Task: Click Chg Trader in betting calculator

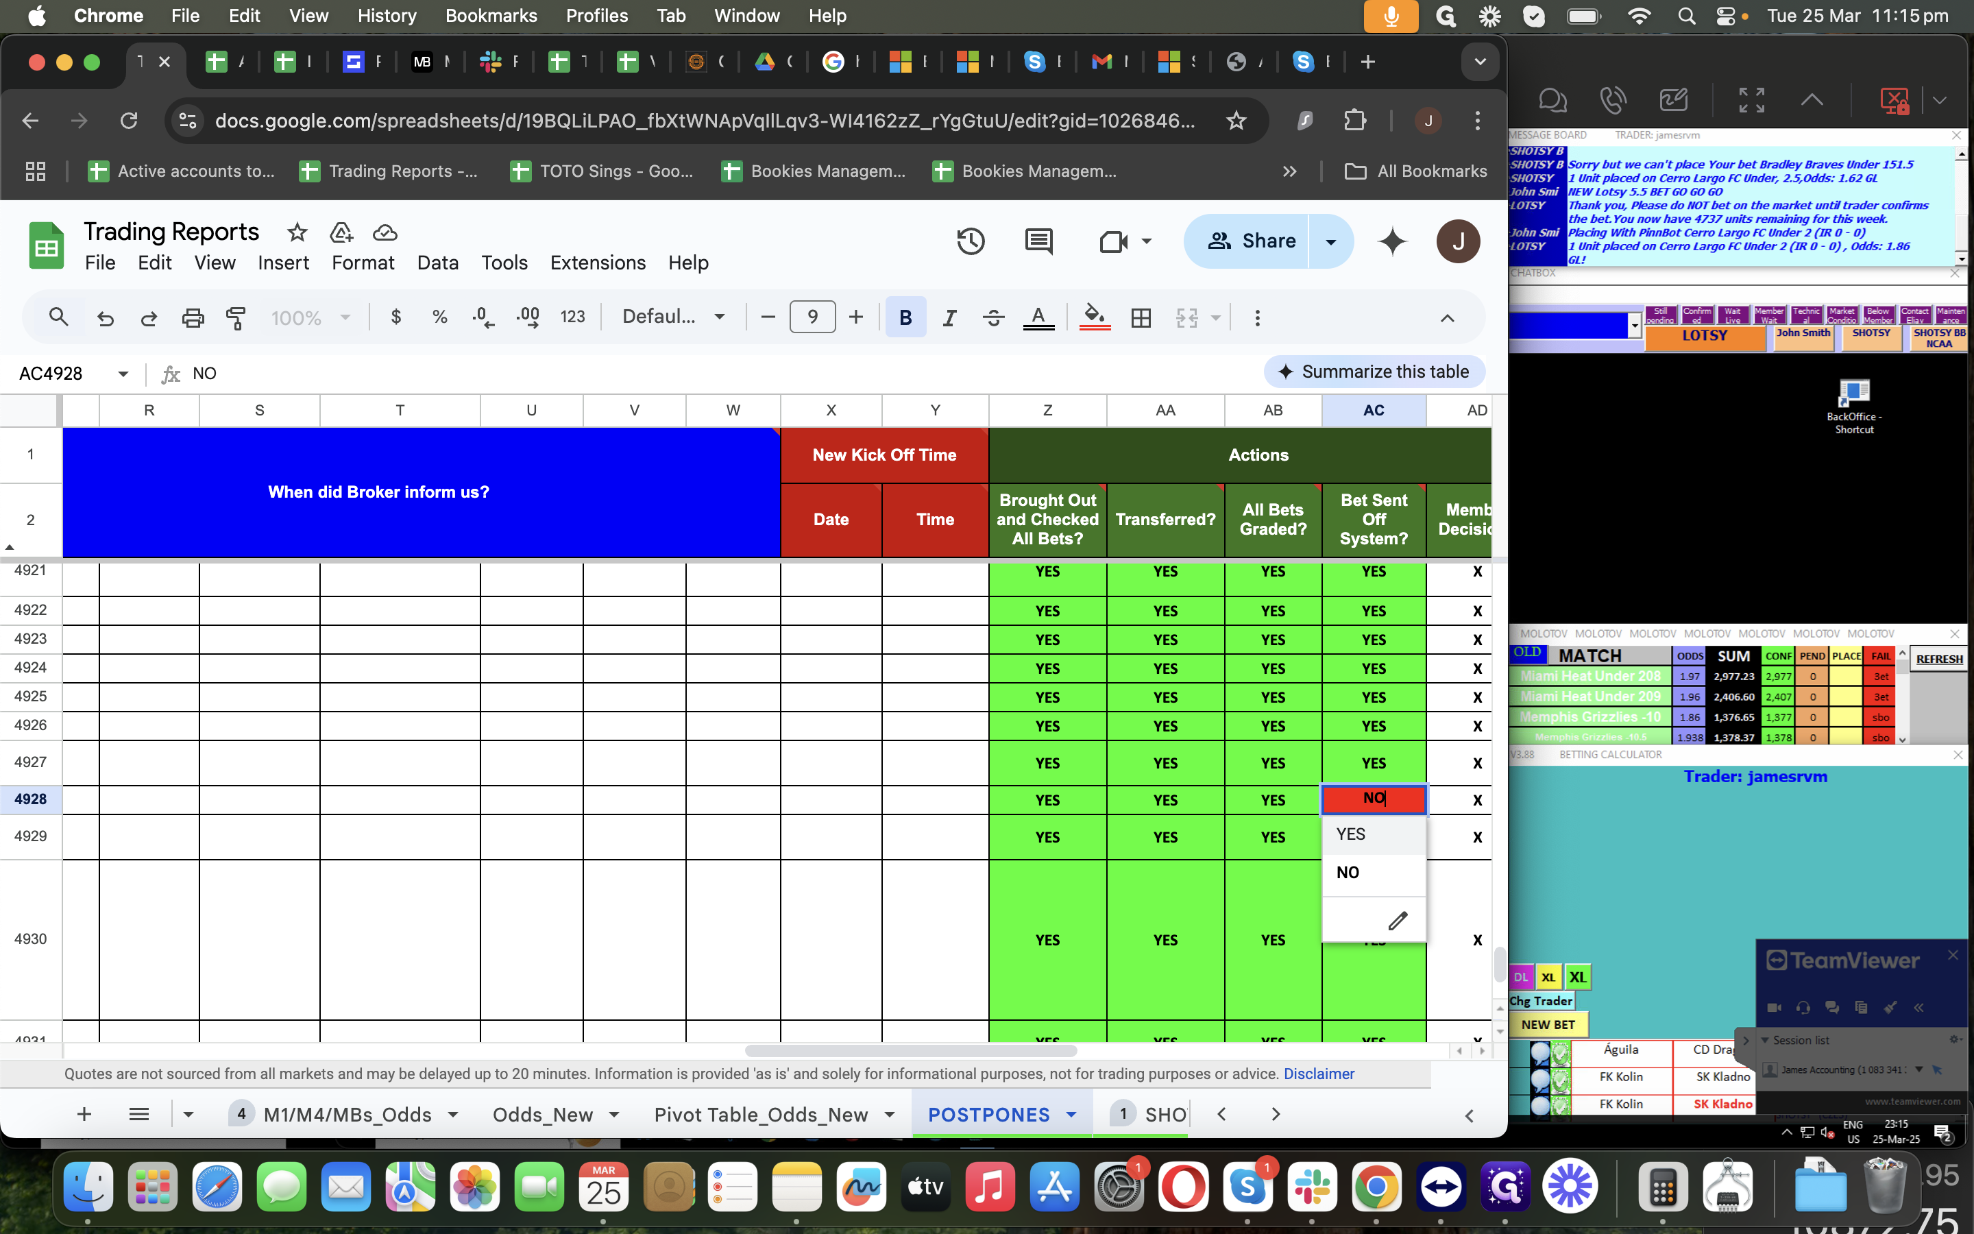Action: pos(1541,1002)
